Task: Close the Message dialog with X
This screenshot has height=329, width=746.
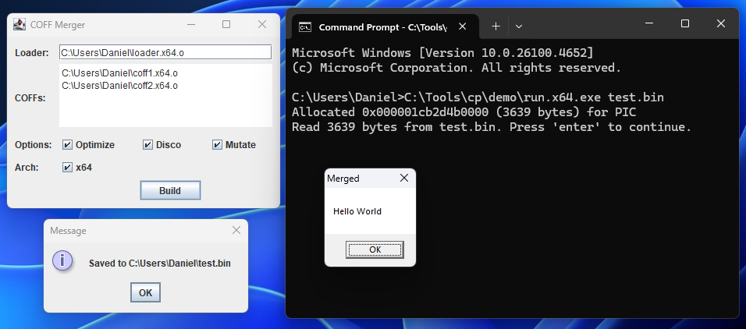Action: click(236, 231)
